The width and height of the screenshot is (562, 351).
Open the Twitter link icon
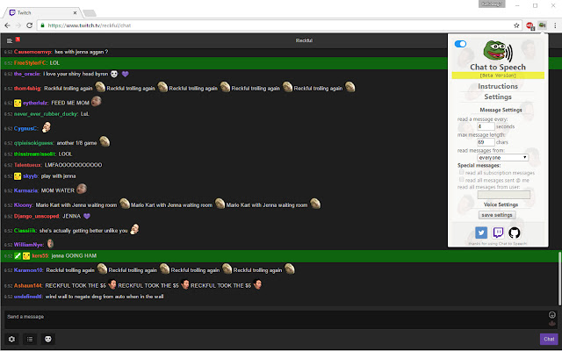(x=481, y=233)
